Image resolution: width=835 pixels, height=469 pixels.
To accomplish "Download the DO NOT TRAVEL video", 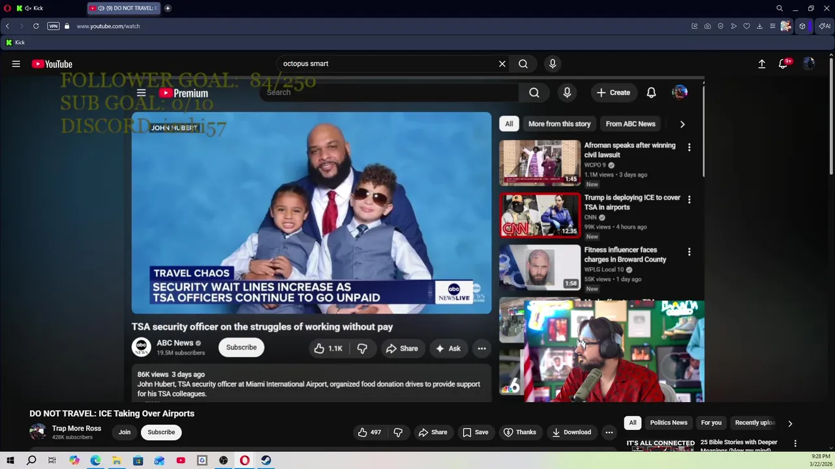I will point(571,432).
